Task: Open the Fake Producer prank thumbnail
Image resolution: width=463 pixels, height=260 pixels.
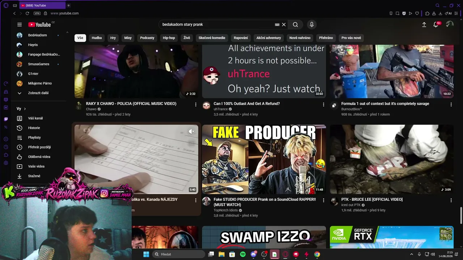Action: click(x=264, y=159)
